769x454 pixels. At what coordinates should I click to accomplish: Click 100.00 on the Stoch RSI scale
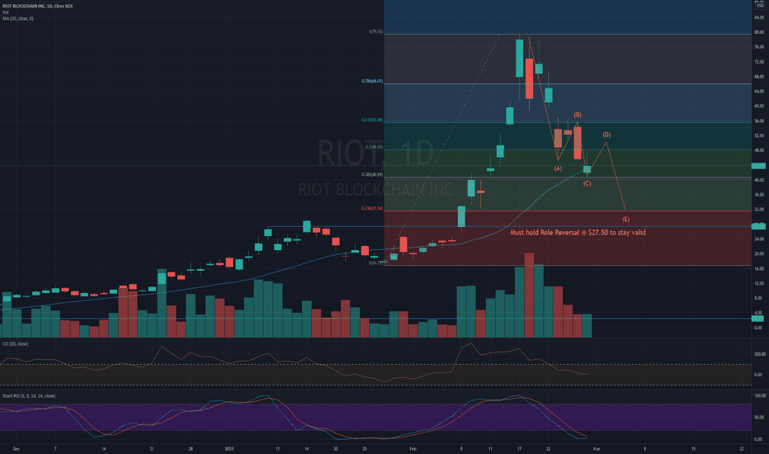(760, 395)
